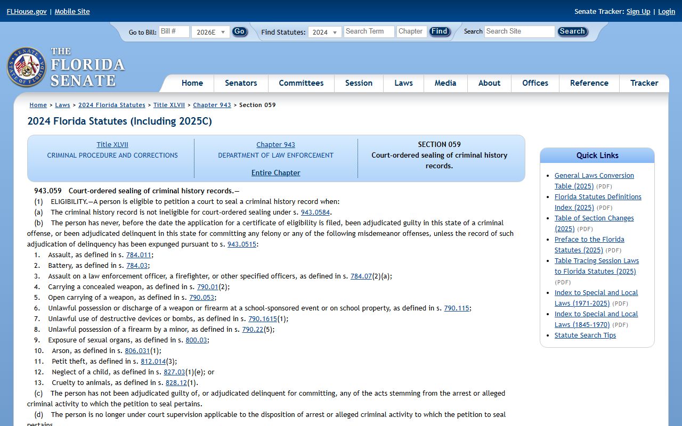Click the site Search button

pyautogui.click(x=572, y=31)
